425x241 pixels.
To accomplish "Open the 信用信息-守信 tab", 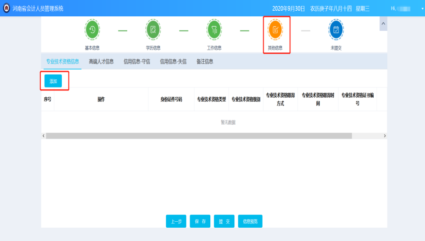I will (137, 61).
